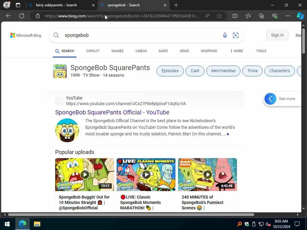The height and width of the screenshot is (230, 307).
Task: Click 1999 · TV Show · 14 seasons text
Action: click(x=97, y=75)
